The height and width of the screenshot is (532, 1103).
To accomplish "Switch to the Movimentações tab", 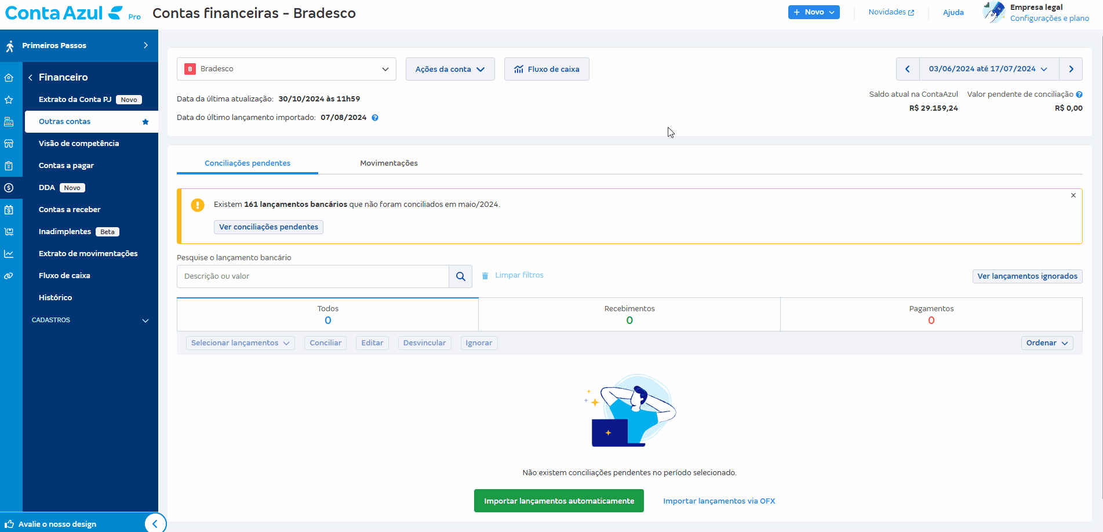I will point(388,163).
